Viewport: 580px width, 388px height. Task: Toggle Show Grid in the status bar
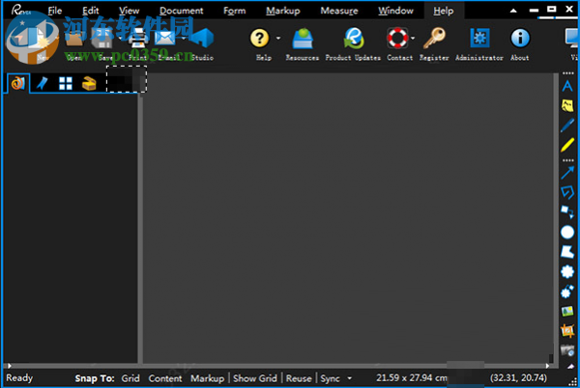point(255,378)
